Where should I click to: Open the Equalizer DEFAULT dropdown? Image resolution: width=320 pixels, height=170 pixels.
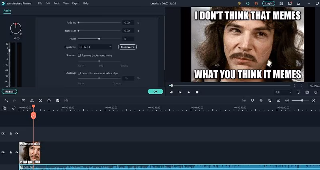click(x=95, y=47)
